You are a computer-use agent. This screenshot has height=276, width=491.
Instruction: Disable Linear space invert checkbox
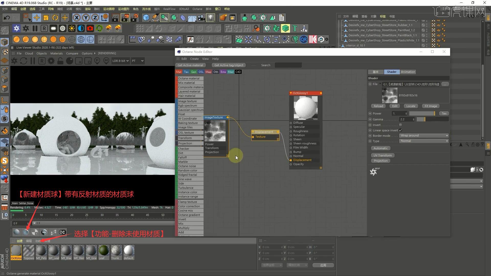tap(401, 130)
